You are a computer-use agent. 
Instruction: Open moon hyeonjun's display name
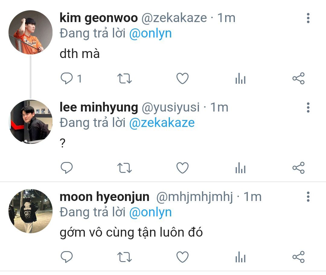coord(104,197)
